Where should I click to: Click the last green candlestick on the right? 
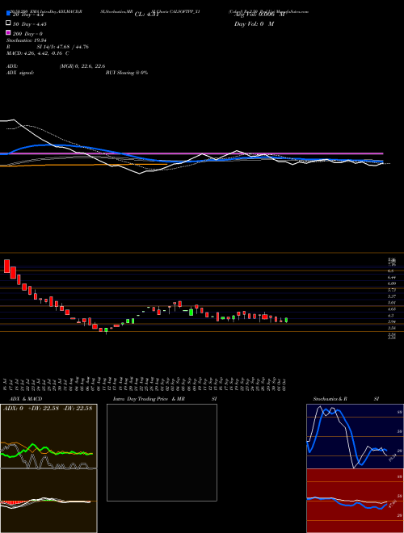point(286,321)
